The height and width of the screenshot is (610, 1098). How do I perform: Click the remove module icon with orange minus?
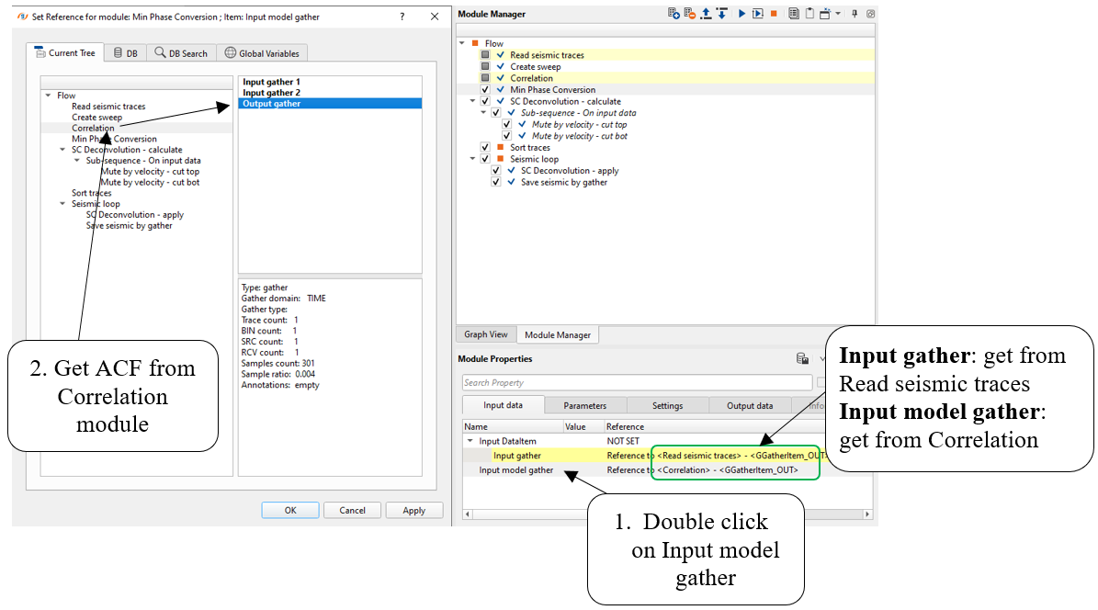(x=689, y=14)
